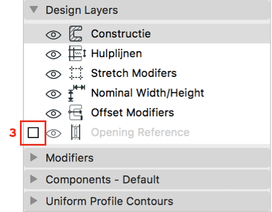This screenshot has height=212, width=272.
Task: Show the Opening Reference layer via eye
Action: click(x=53, y=133)
